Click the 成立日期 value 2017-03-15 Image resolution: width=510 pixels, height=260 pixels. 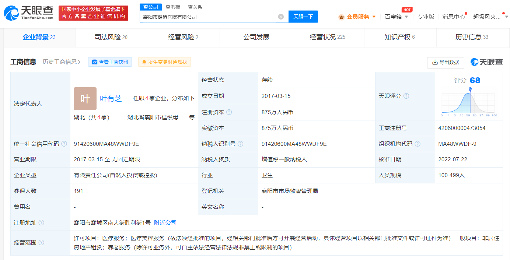[x=276, y=96]
